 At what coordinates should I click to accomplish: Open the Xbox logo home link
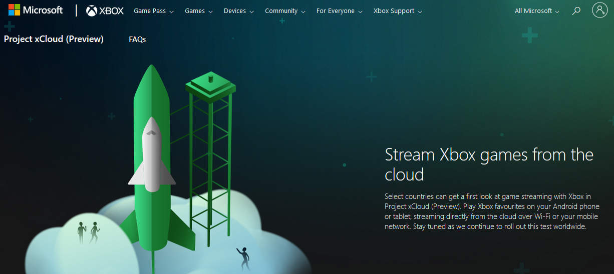coord(105,10)
